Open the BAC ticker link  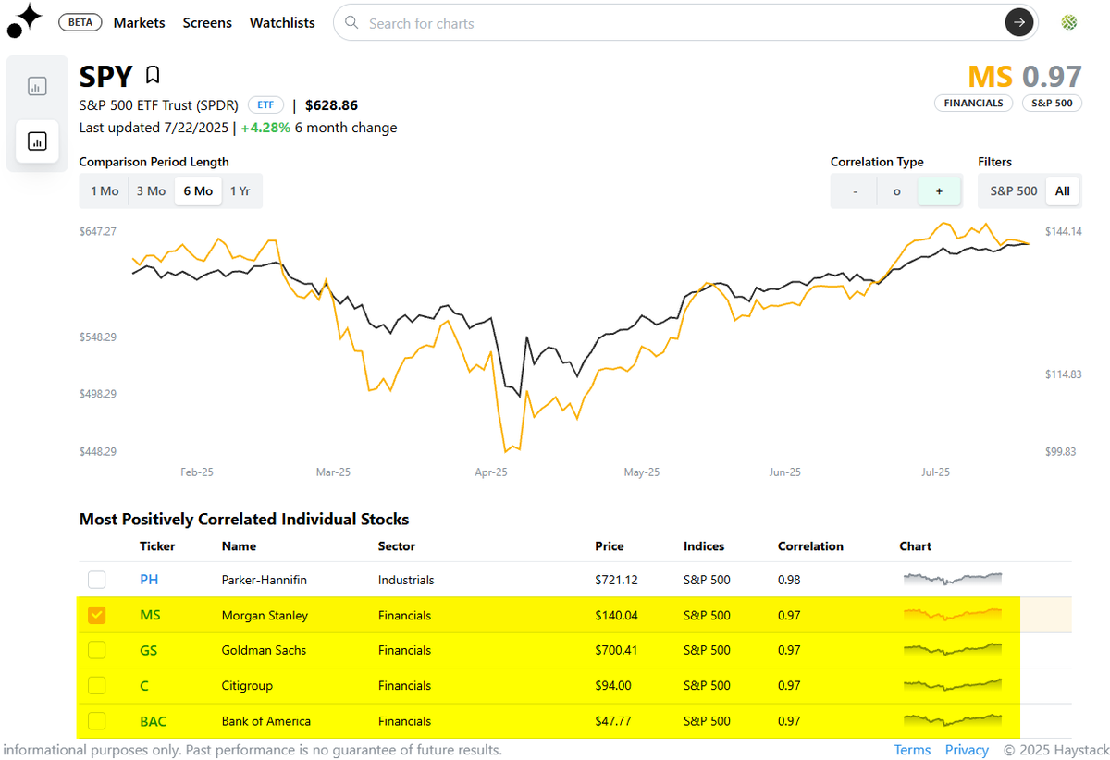(154, 721)
